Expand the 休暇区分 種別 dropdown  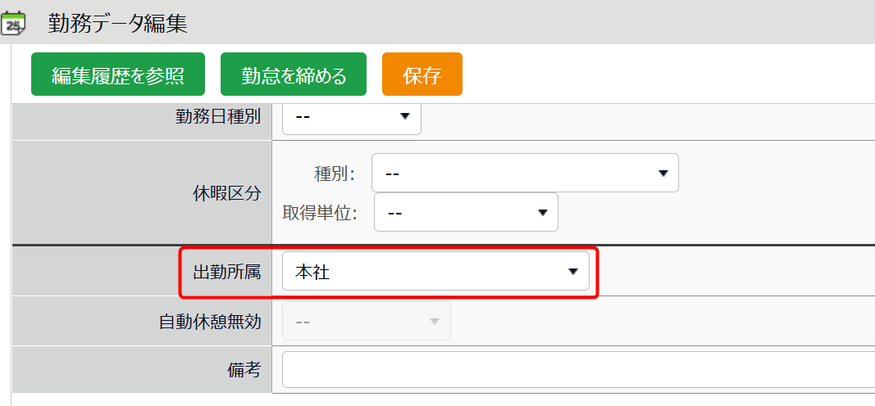point(525,173)
